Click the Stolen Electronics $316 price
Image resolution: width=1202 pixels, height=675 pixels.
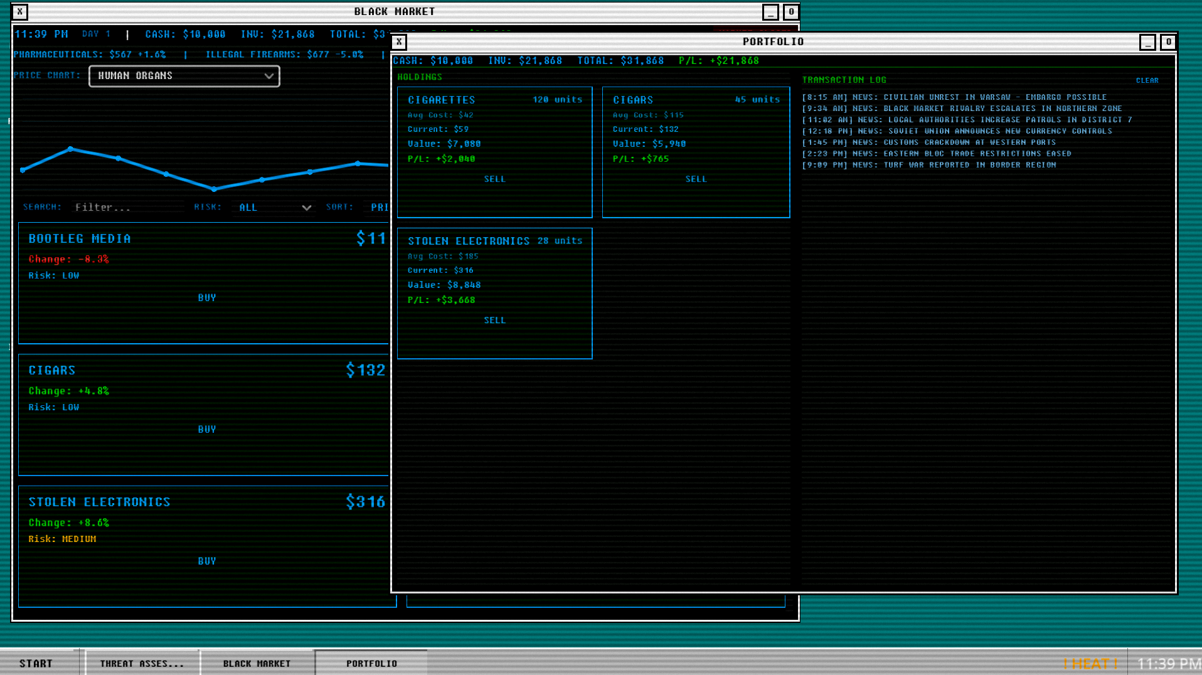coord(366,502)
